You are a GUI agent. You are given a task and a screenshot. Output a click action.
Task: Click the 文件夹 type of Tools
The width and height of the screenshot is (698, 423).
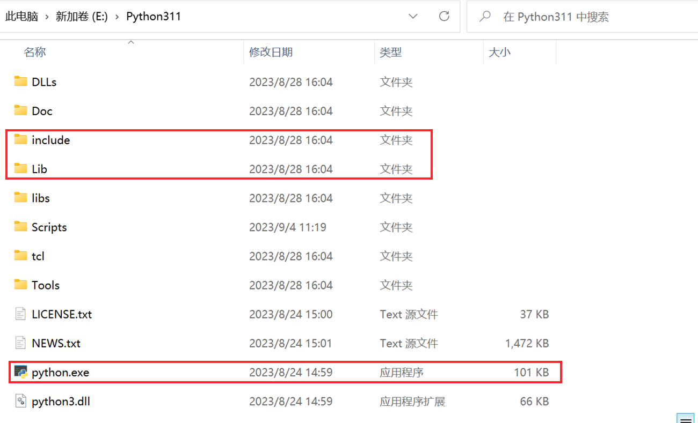pyautogui.click(x=396, y=285)
